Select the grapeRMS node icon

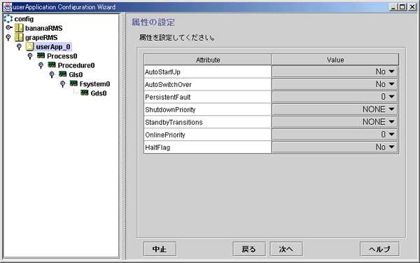(x=19, y=37)
